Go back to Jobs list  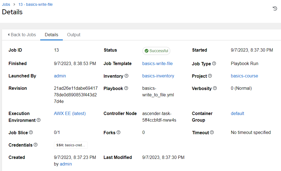(22, 35)
